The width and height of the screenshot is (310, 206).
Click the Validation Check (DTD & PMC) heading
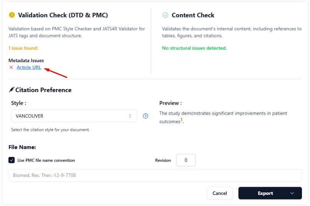pos(63,15)
